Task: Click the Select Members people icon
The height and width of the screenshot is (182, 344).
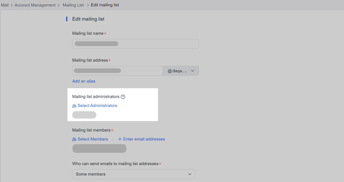Action: tap(74, 139)
